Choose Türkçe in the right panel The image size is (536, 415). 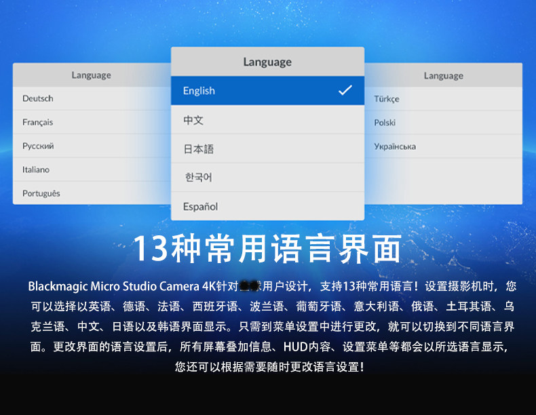pyautogui.click(x=443, y=99)
